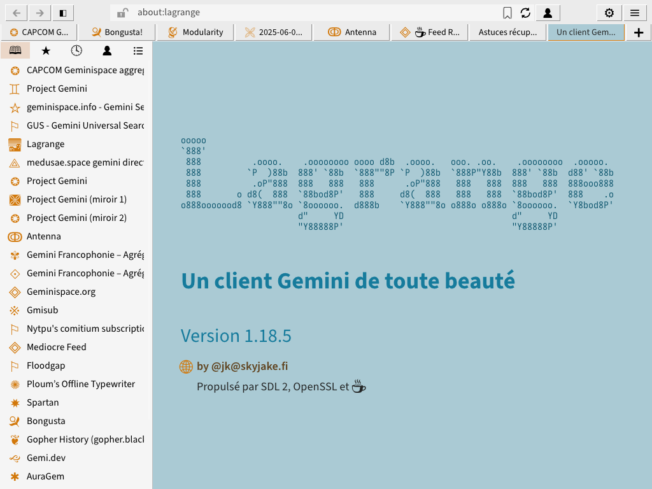The image size is (652, 489).
Task: Open GUS - Gemini Universal Search bookmark
Action: click(76, 125)
